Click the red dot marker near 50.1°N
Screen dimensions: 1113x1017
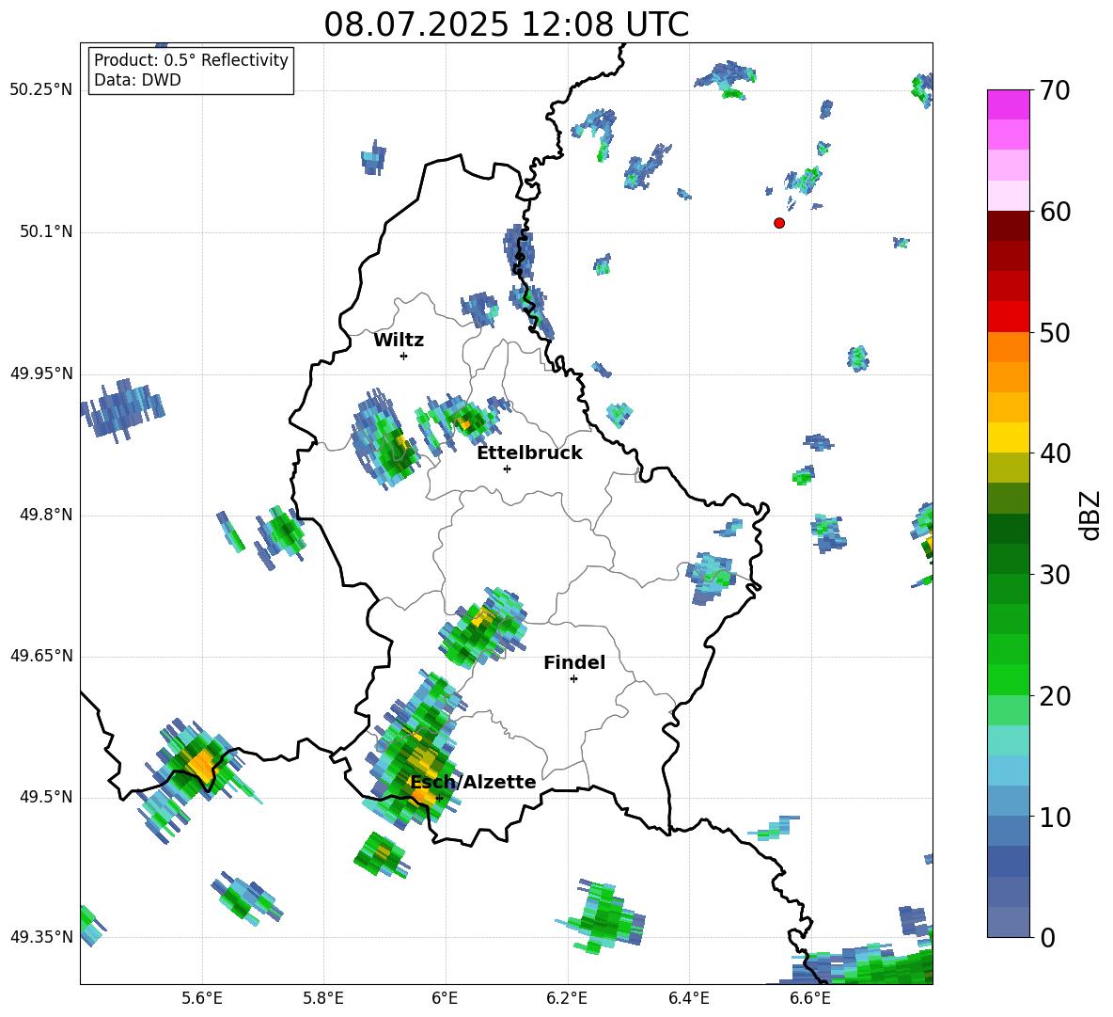pos(779,223)
